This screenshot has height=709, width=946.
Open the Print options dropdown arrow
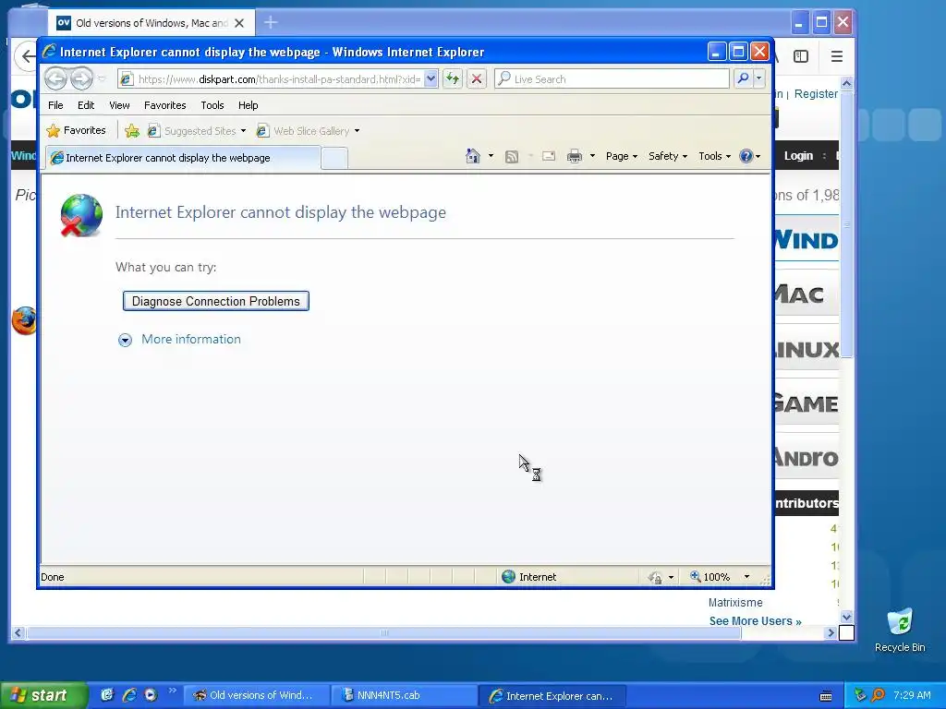coord(592,156)
